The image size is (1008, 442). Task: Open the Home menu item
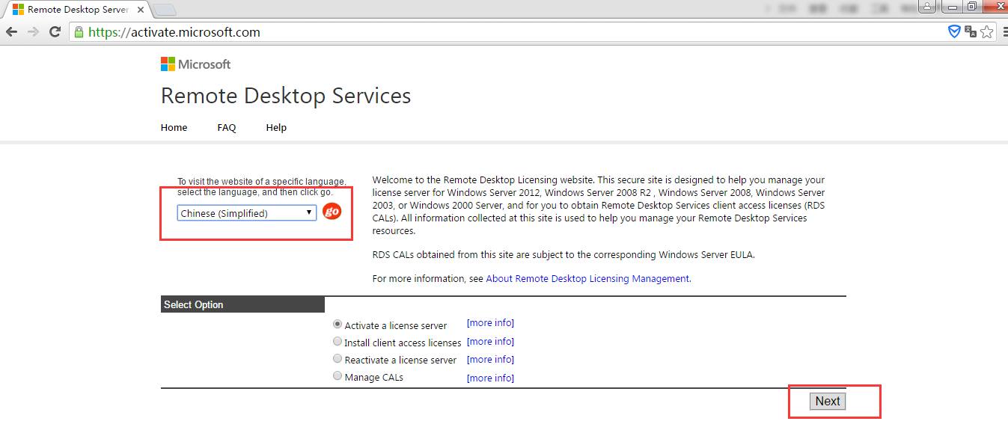[x=174, y=127]
